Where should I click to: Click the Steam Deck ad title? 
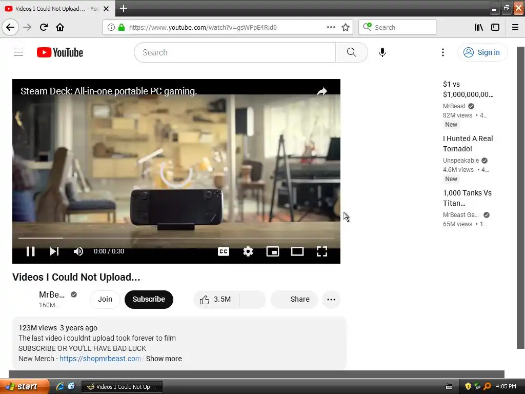109,91
